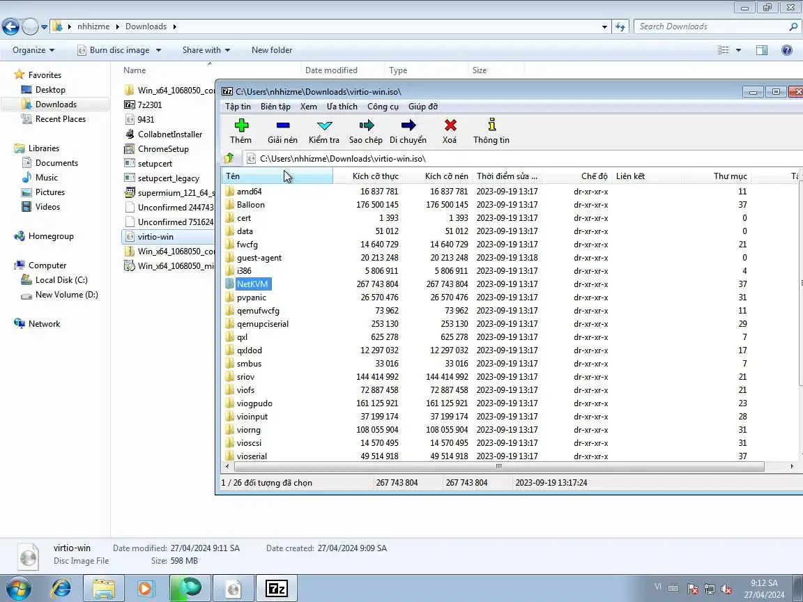This screenshot has height=602, width=803.
Task: Click the Xoá (Delete) red X icon
Action: [x=450, y=125]
